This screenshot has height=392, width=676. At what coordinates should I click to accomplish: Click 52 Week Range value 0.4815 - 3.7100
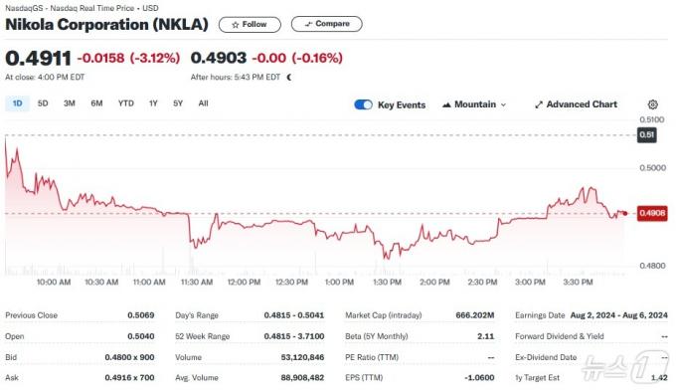[294, 336]
